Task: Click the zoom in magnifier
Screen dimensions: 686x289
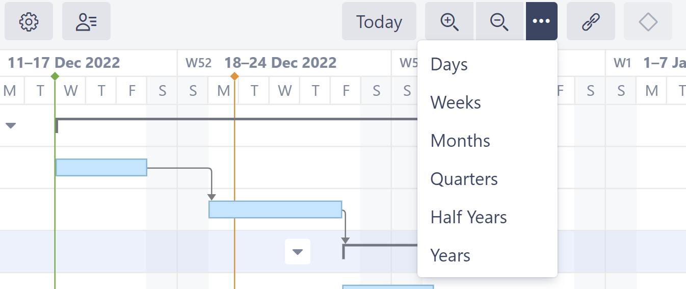Action: (449, 21)
